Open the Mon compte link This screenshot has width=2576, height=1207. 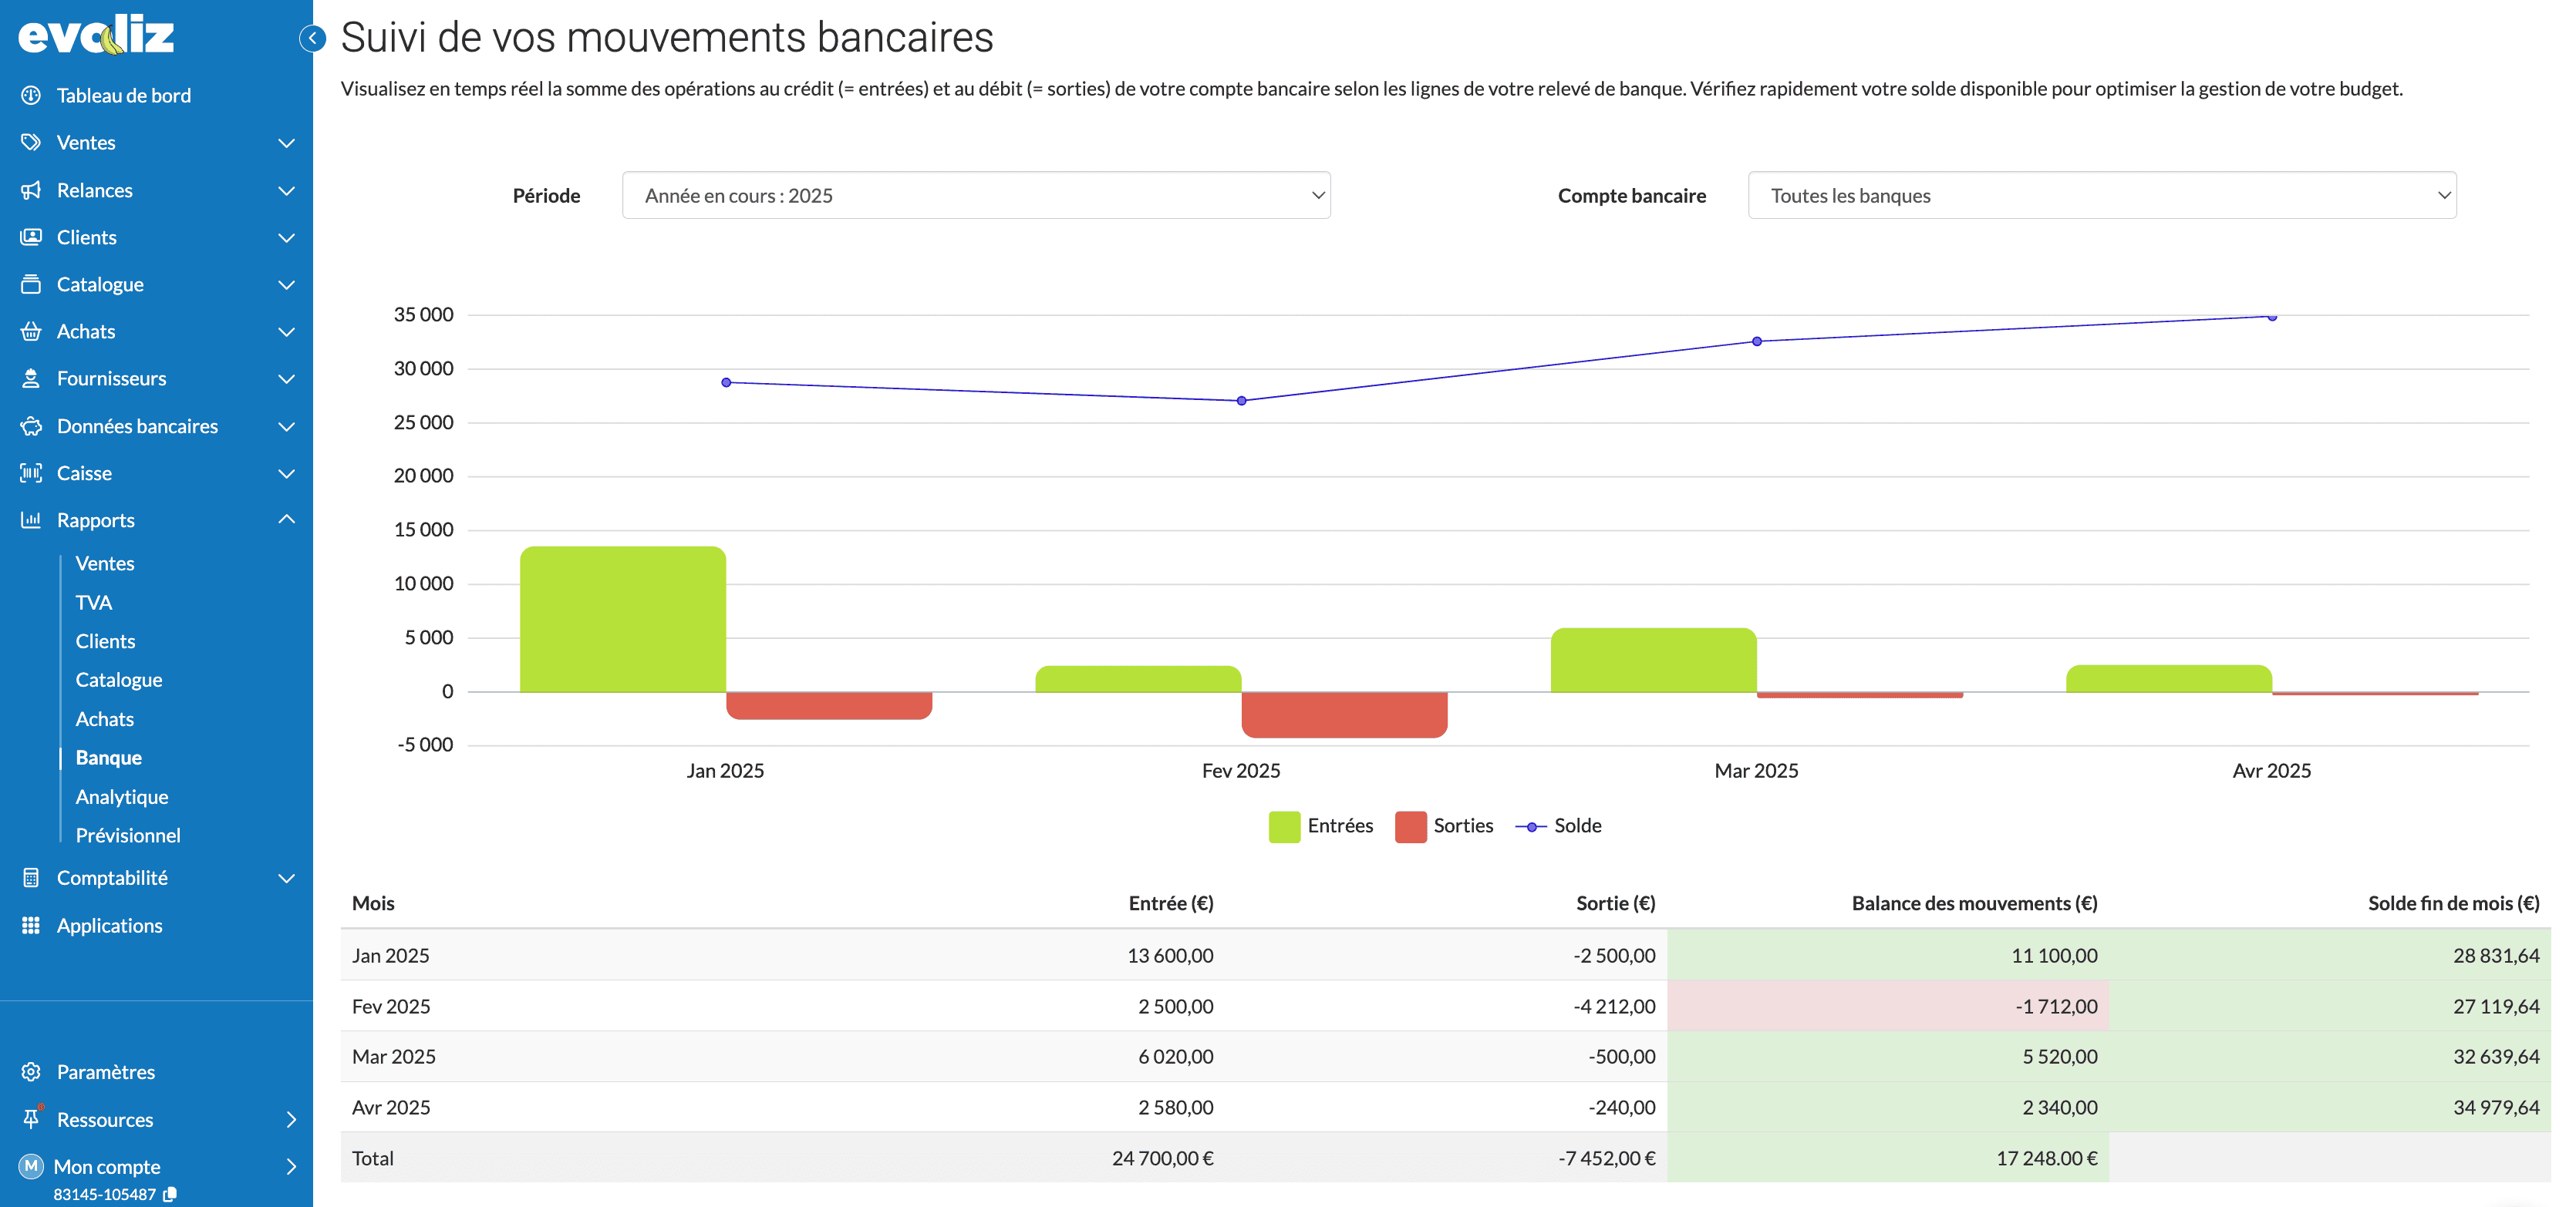pos(107,1166)
